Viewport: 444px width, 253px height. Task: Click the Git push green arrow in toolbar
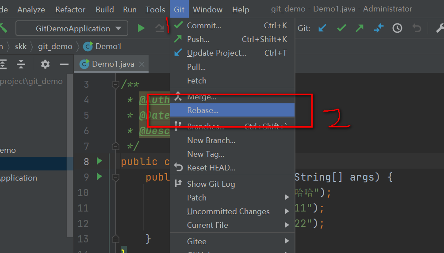tap(360, 28)
